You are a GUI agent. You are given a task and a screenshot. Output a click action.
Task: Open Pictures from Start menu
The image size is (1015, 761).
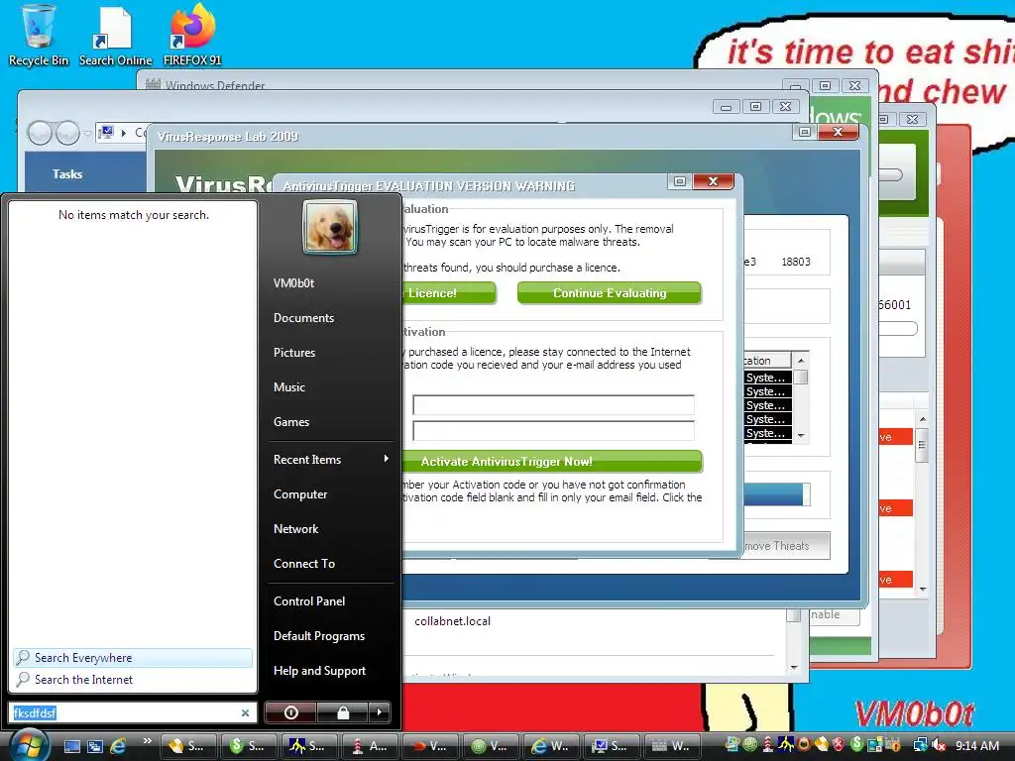(294, 353)
